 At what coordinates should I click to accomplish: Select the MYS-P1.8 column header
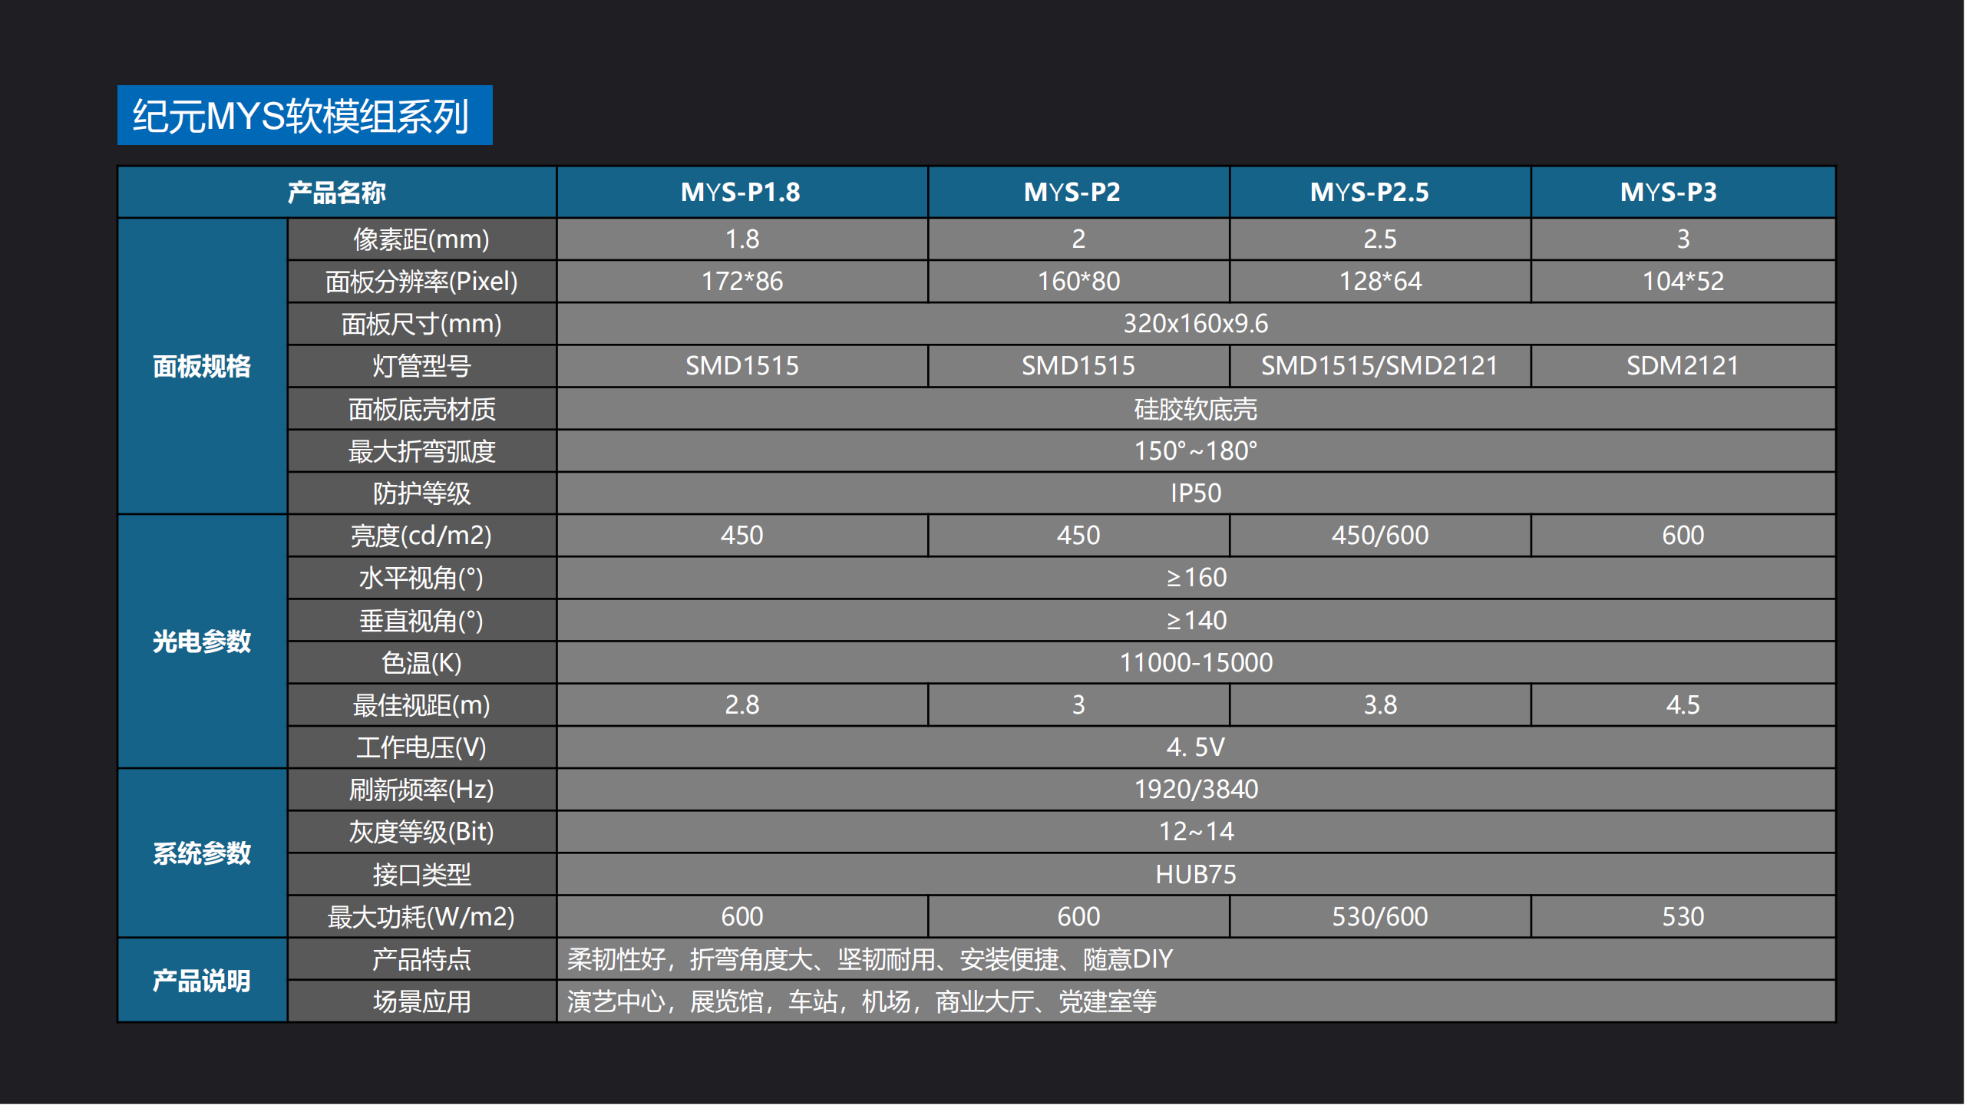coord(741,192)
